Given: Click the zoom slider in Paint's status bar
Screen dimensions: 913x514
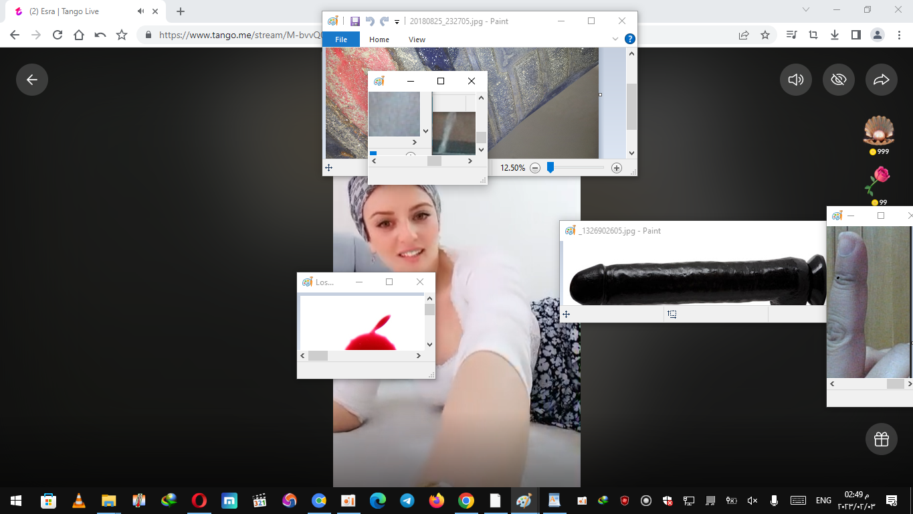Looking at the screenshot, I should (x=550, y=168).
